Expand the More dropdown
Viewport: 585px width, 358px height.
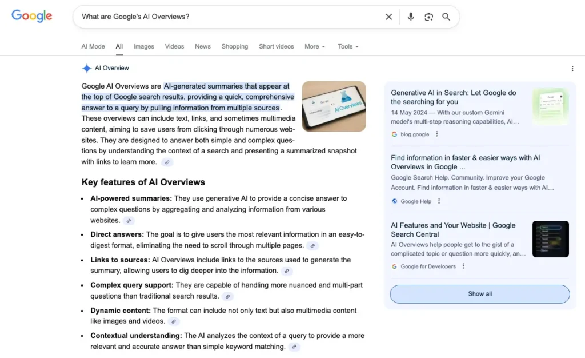315,46
